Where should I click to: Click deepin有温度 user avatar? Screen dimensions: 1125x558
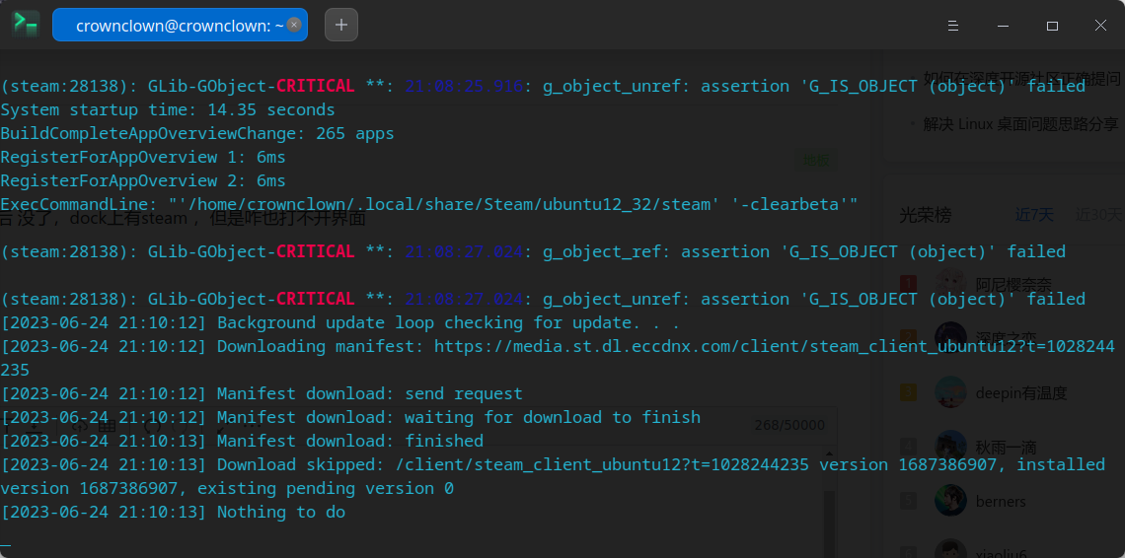pos(950,392)
